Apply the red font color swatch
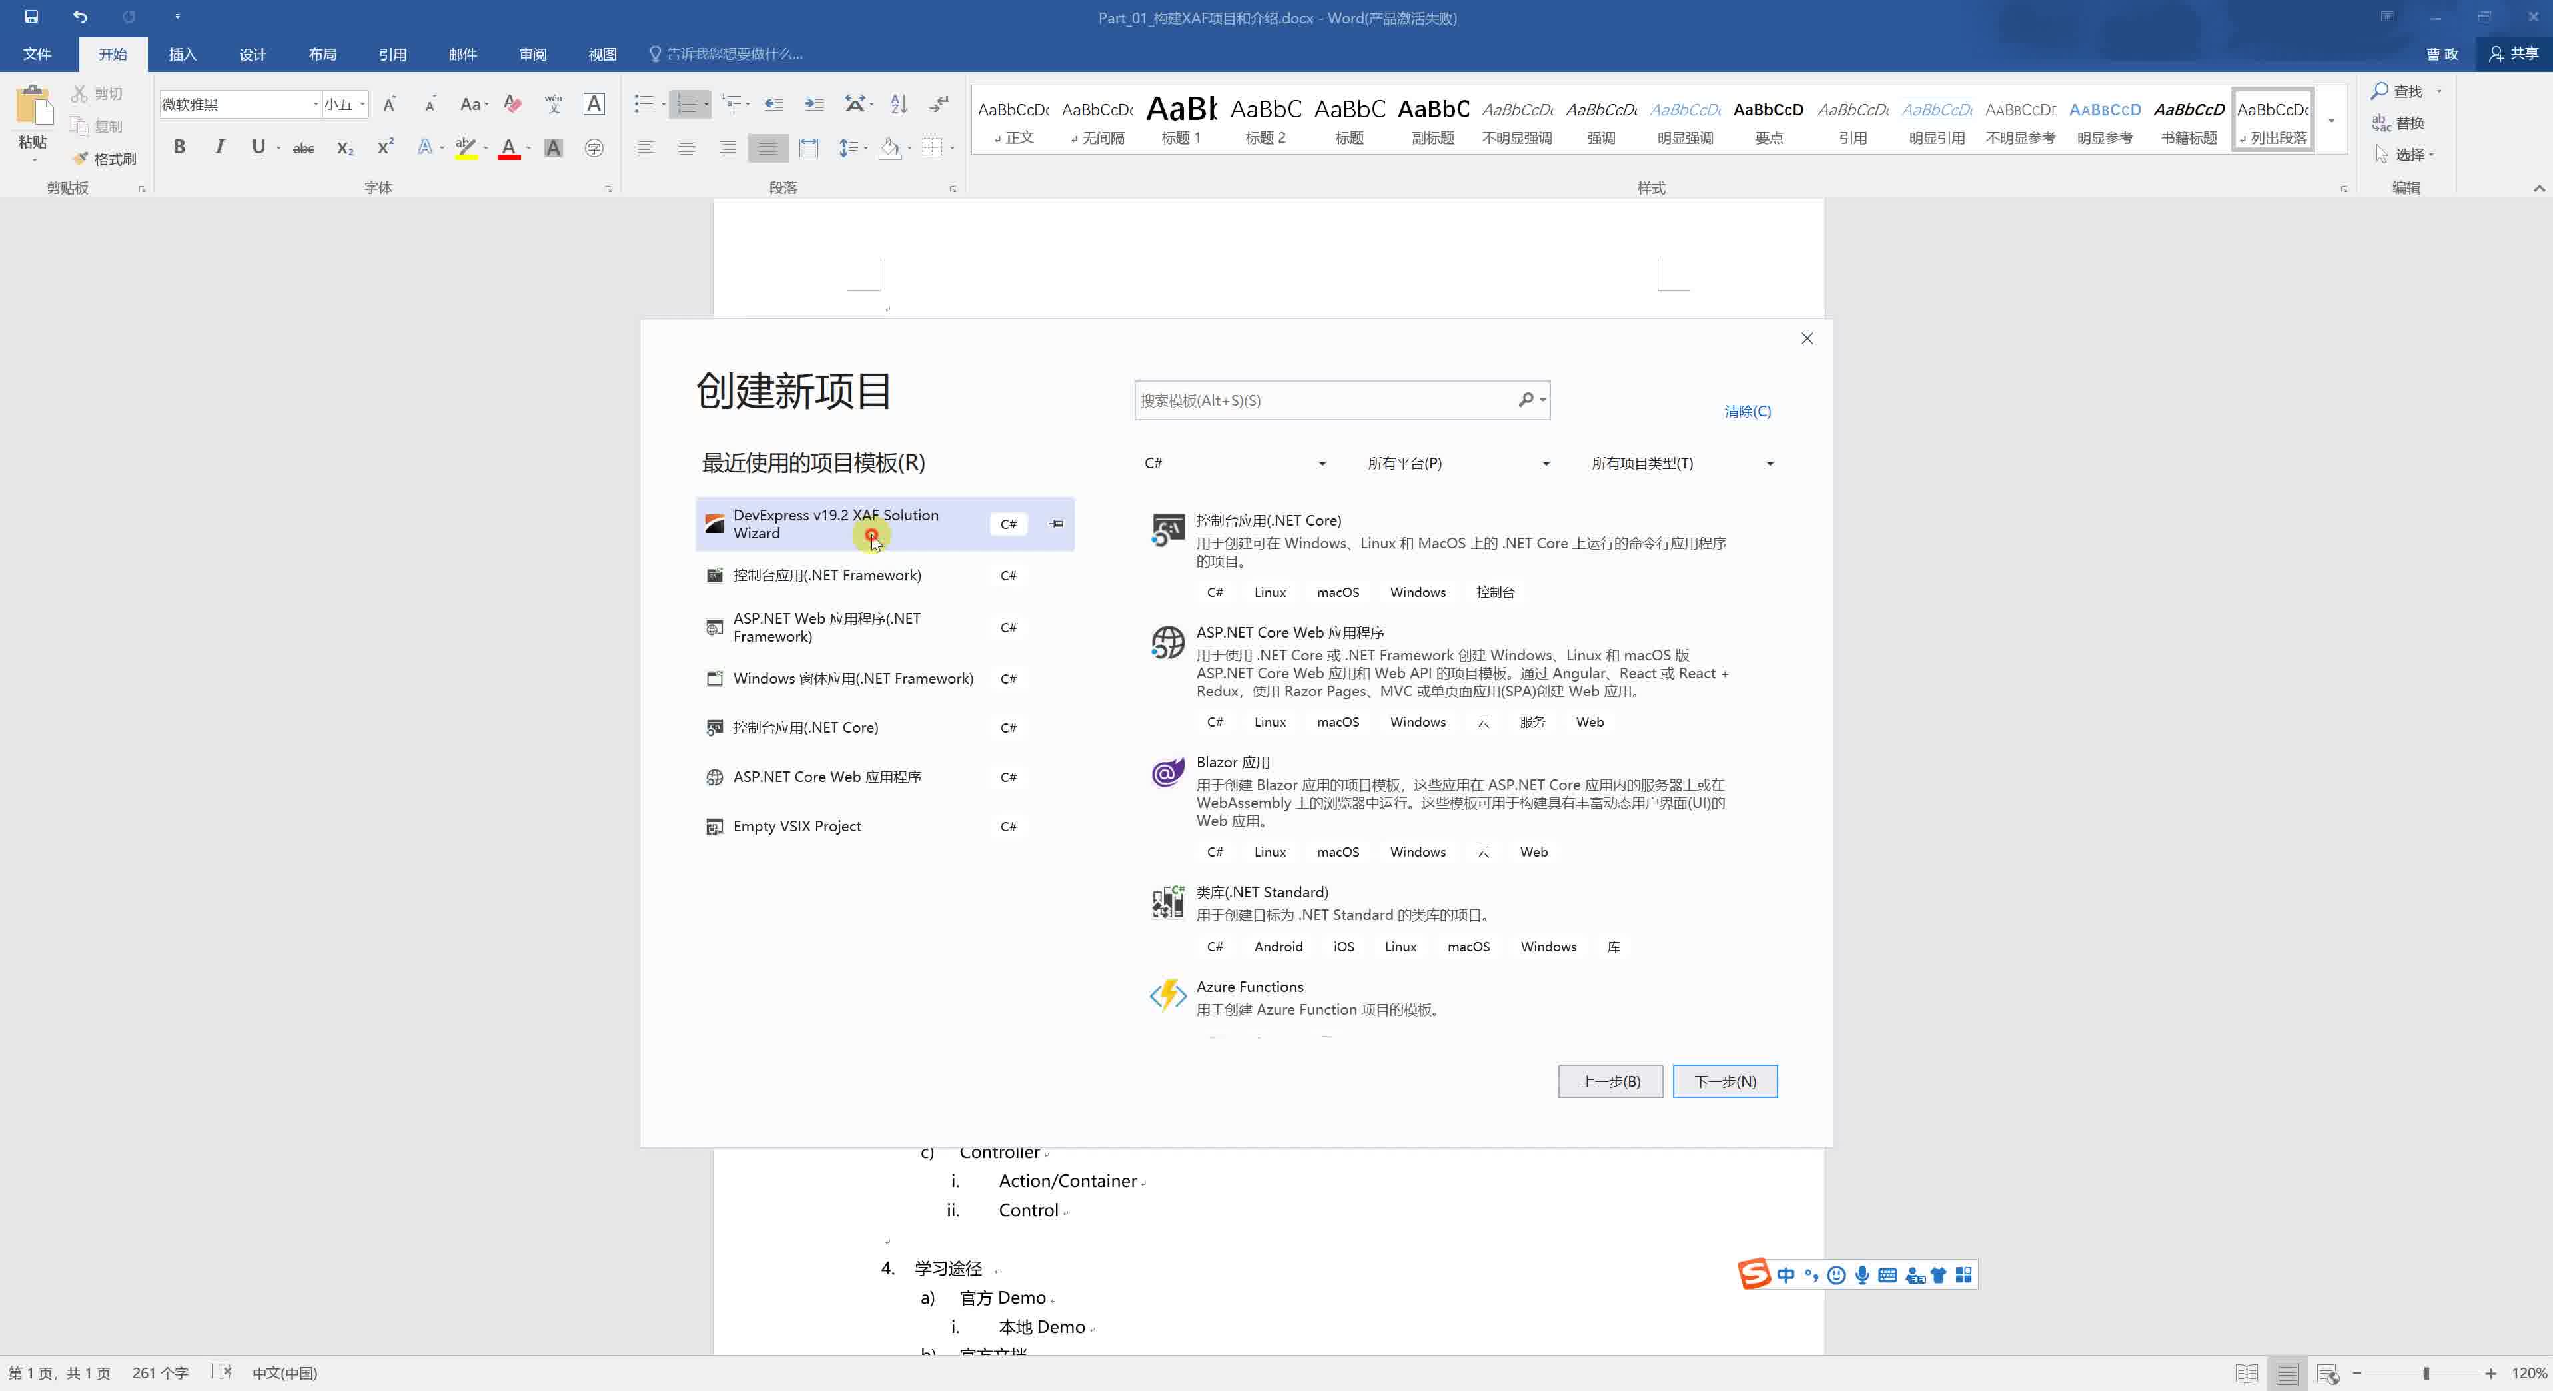The width and height of the screenshot is (2553, 1391). [508, 149]
